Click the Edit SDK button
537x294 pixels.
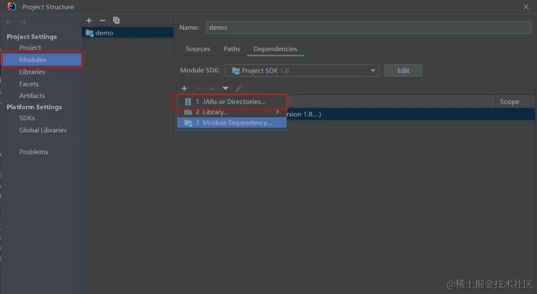(403, 70)
